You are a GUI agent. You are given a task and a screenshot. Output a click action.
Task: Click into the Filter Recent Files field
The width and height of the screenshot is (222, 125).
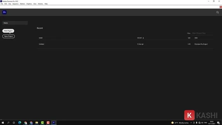coord(202,33)
